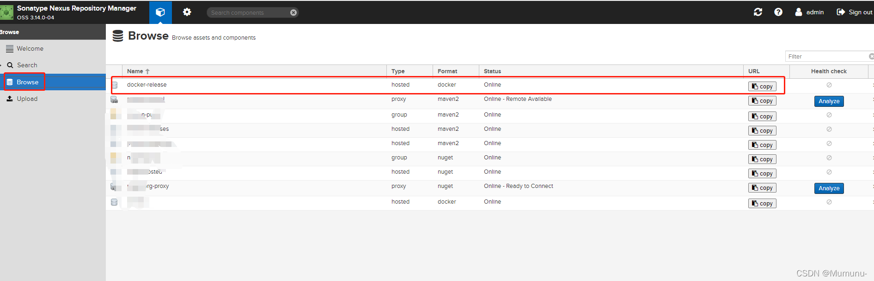Click the URL column header
Viewport: 874px width, 281px height.
766,71
